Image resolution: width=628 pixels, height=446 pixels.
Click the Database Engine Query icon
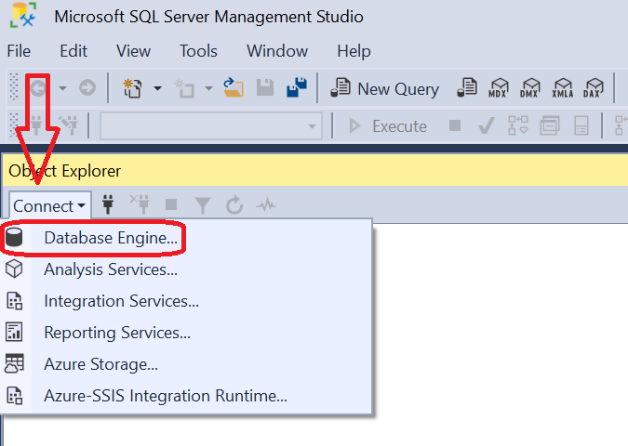coord(467,87)
